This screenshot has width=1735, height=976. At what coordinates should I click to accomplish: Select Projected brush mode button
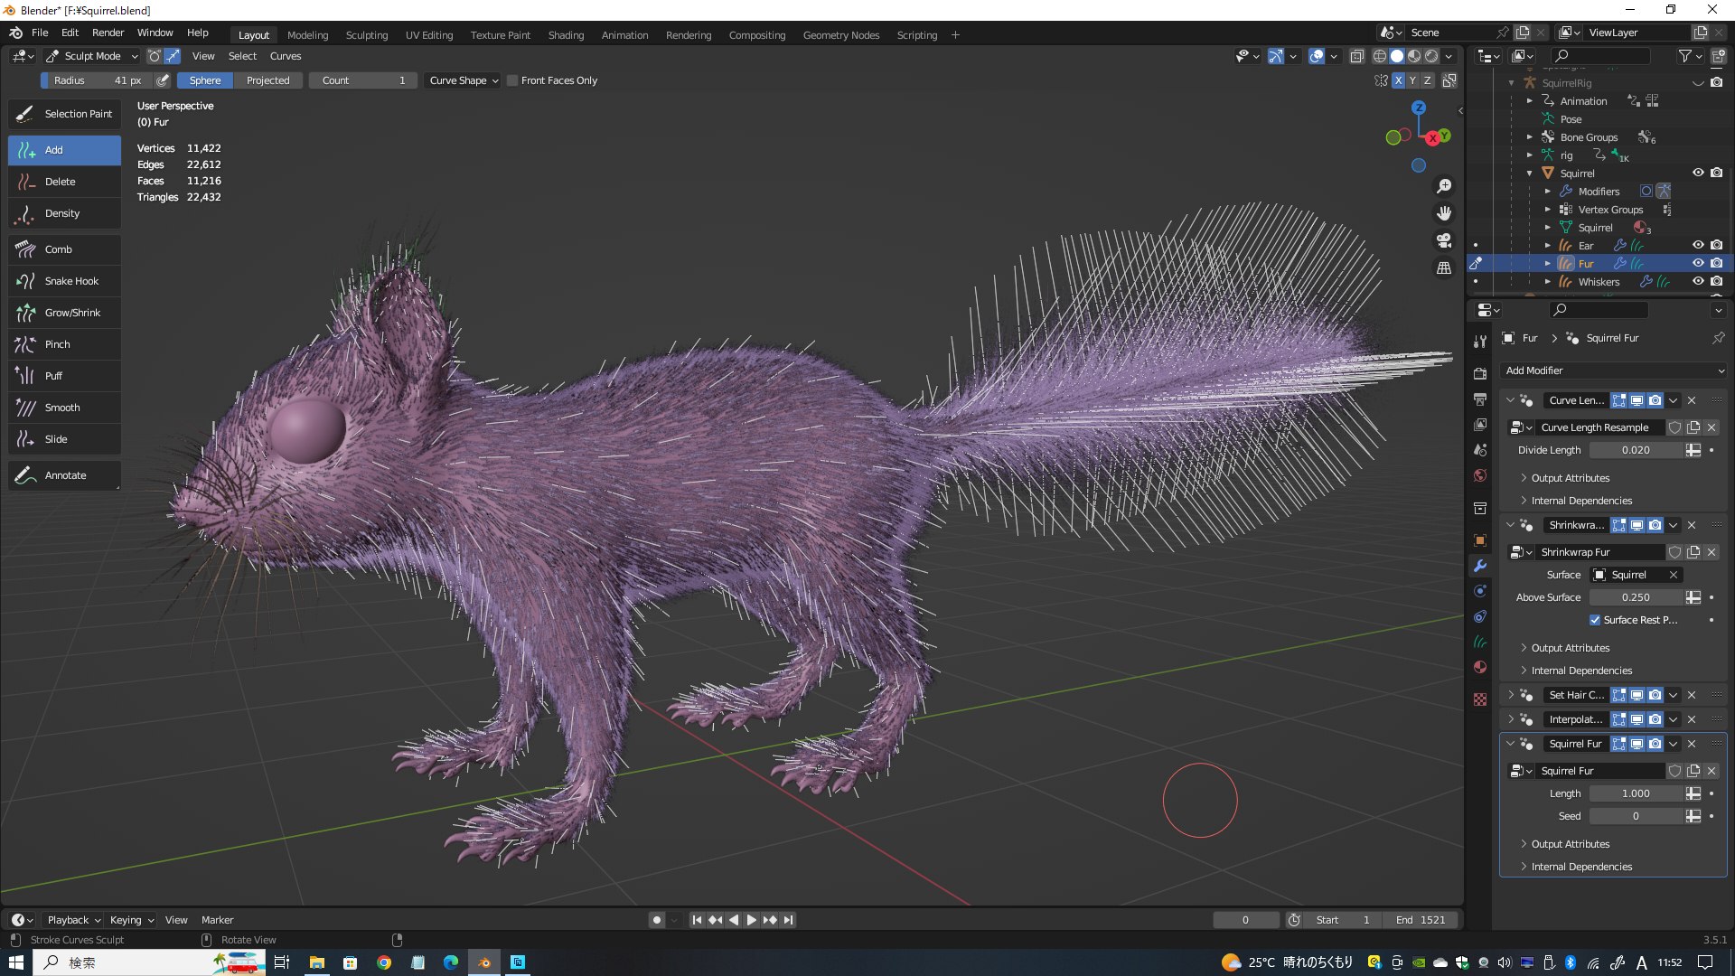point(268,80)
